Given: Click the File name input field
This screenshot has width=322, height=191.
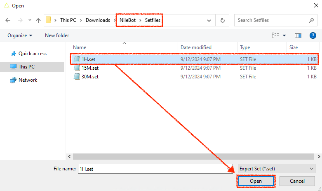Looking at the screenshot, I should [x=155, y=169].
